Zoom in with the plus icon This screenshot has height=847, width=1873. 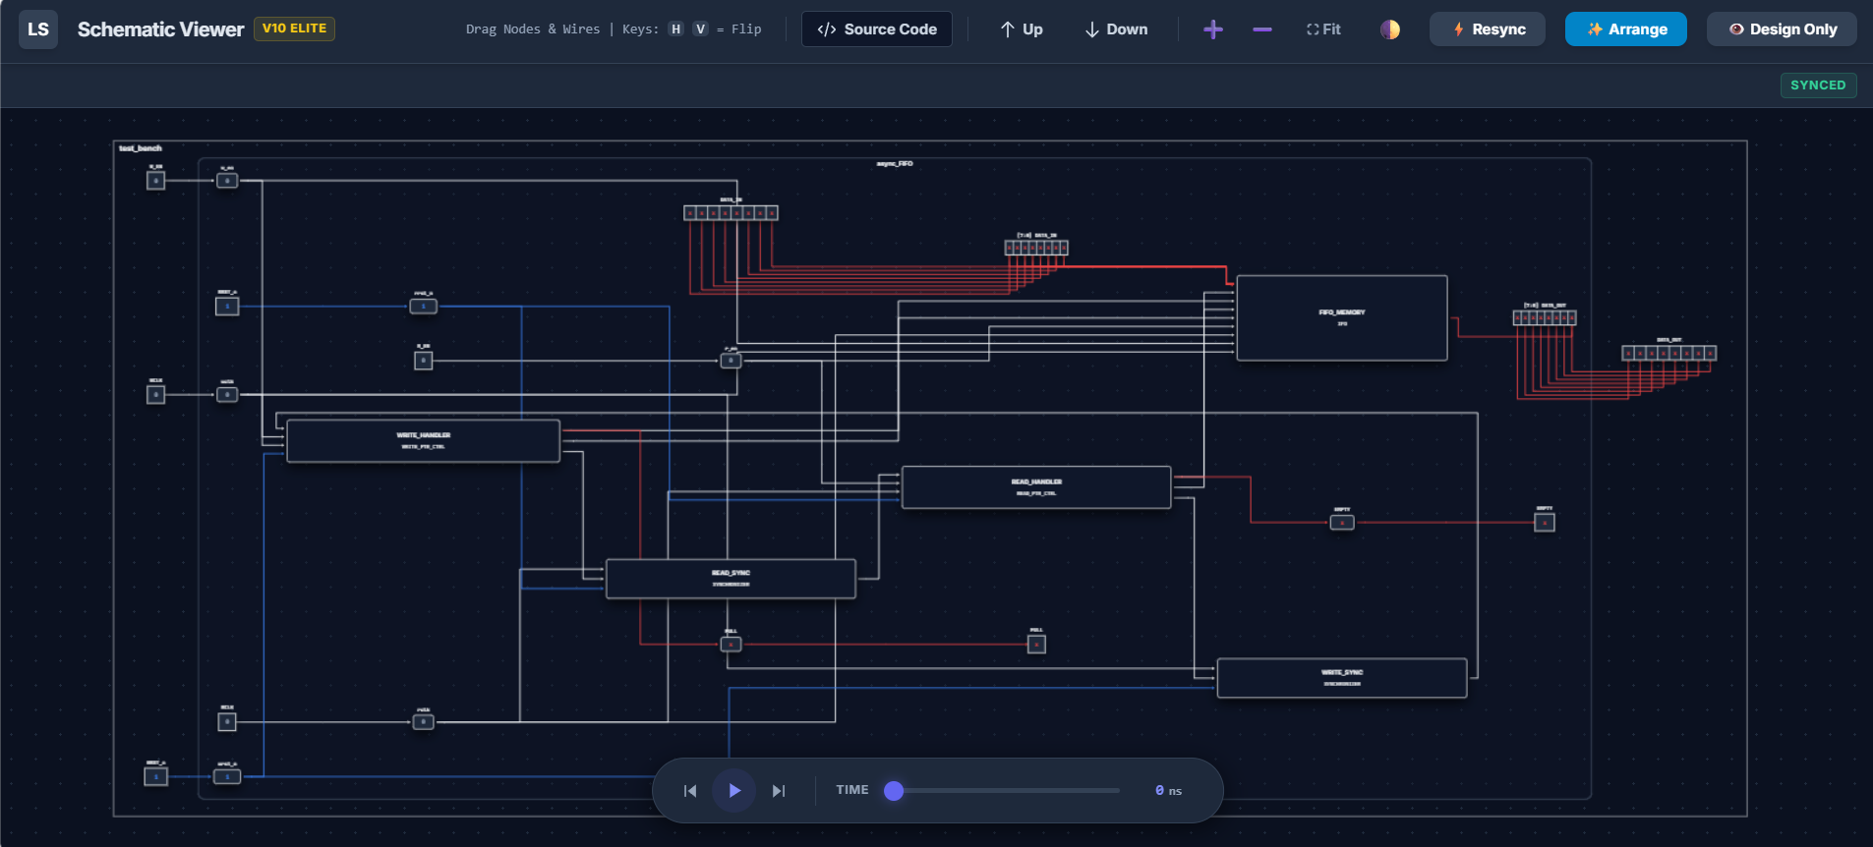click(1213, 29)
